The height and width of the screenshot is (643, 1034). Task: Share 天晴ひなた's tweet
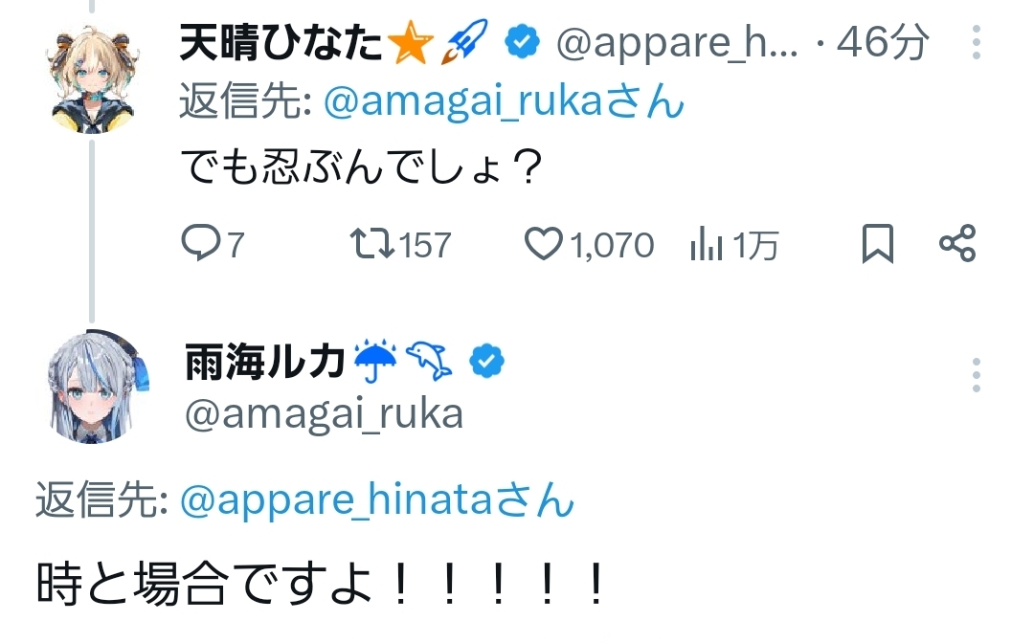(x=957, y=244)
